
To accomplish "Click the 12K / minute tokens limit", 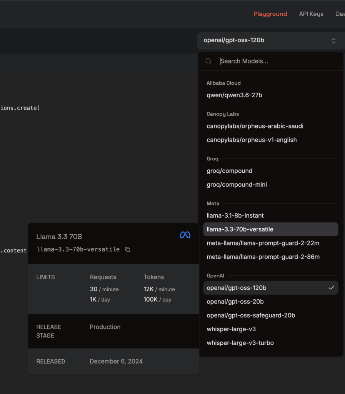I will click(x=159, y=289).
